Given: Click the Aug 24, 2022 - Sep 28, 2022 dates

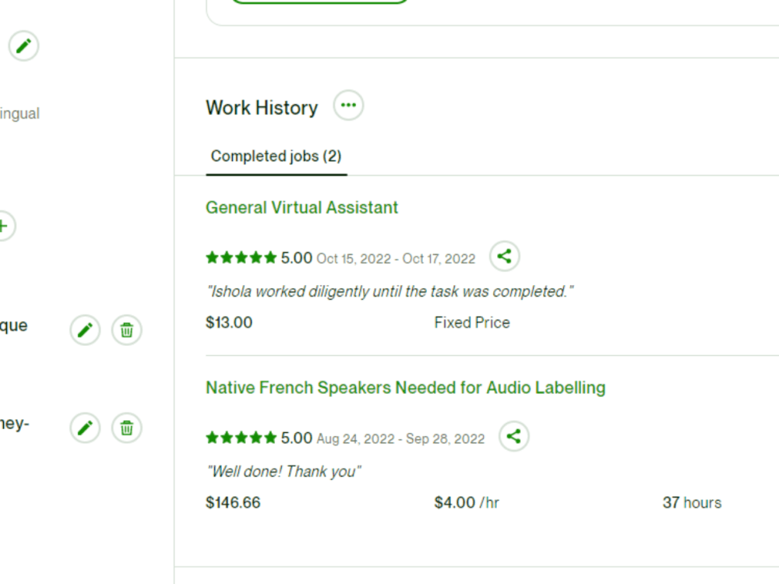Looking at the screenshot, I should 400,439.
